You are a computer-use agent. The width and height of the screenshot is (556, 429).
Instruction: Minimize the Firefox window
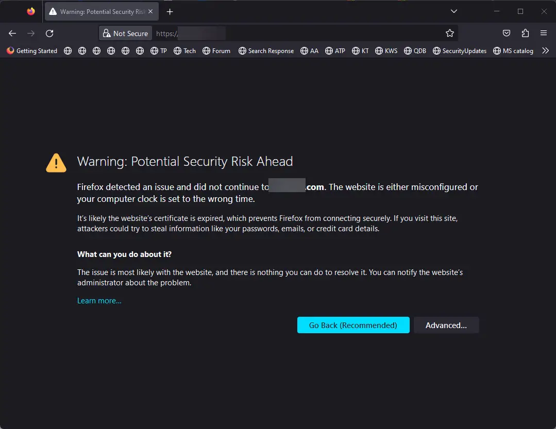pos(497,11)
